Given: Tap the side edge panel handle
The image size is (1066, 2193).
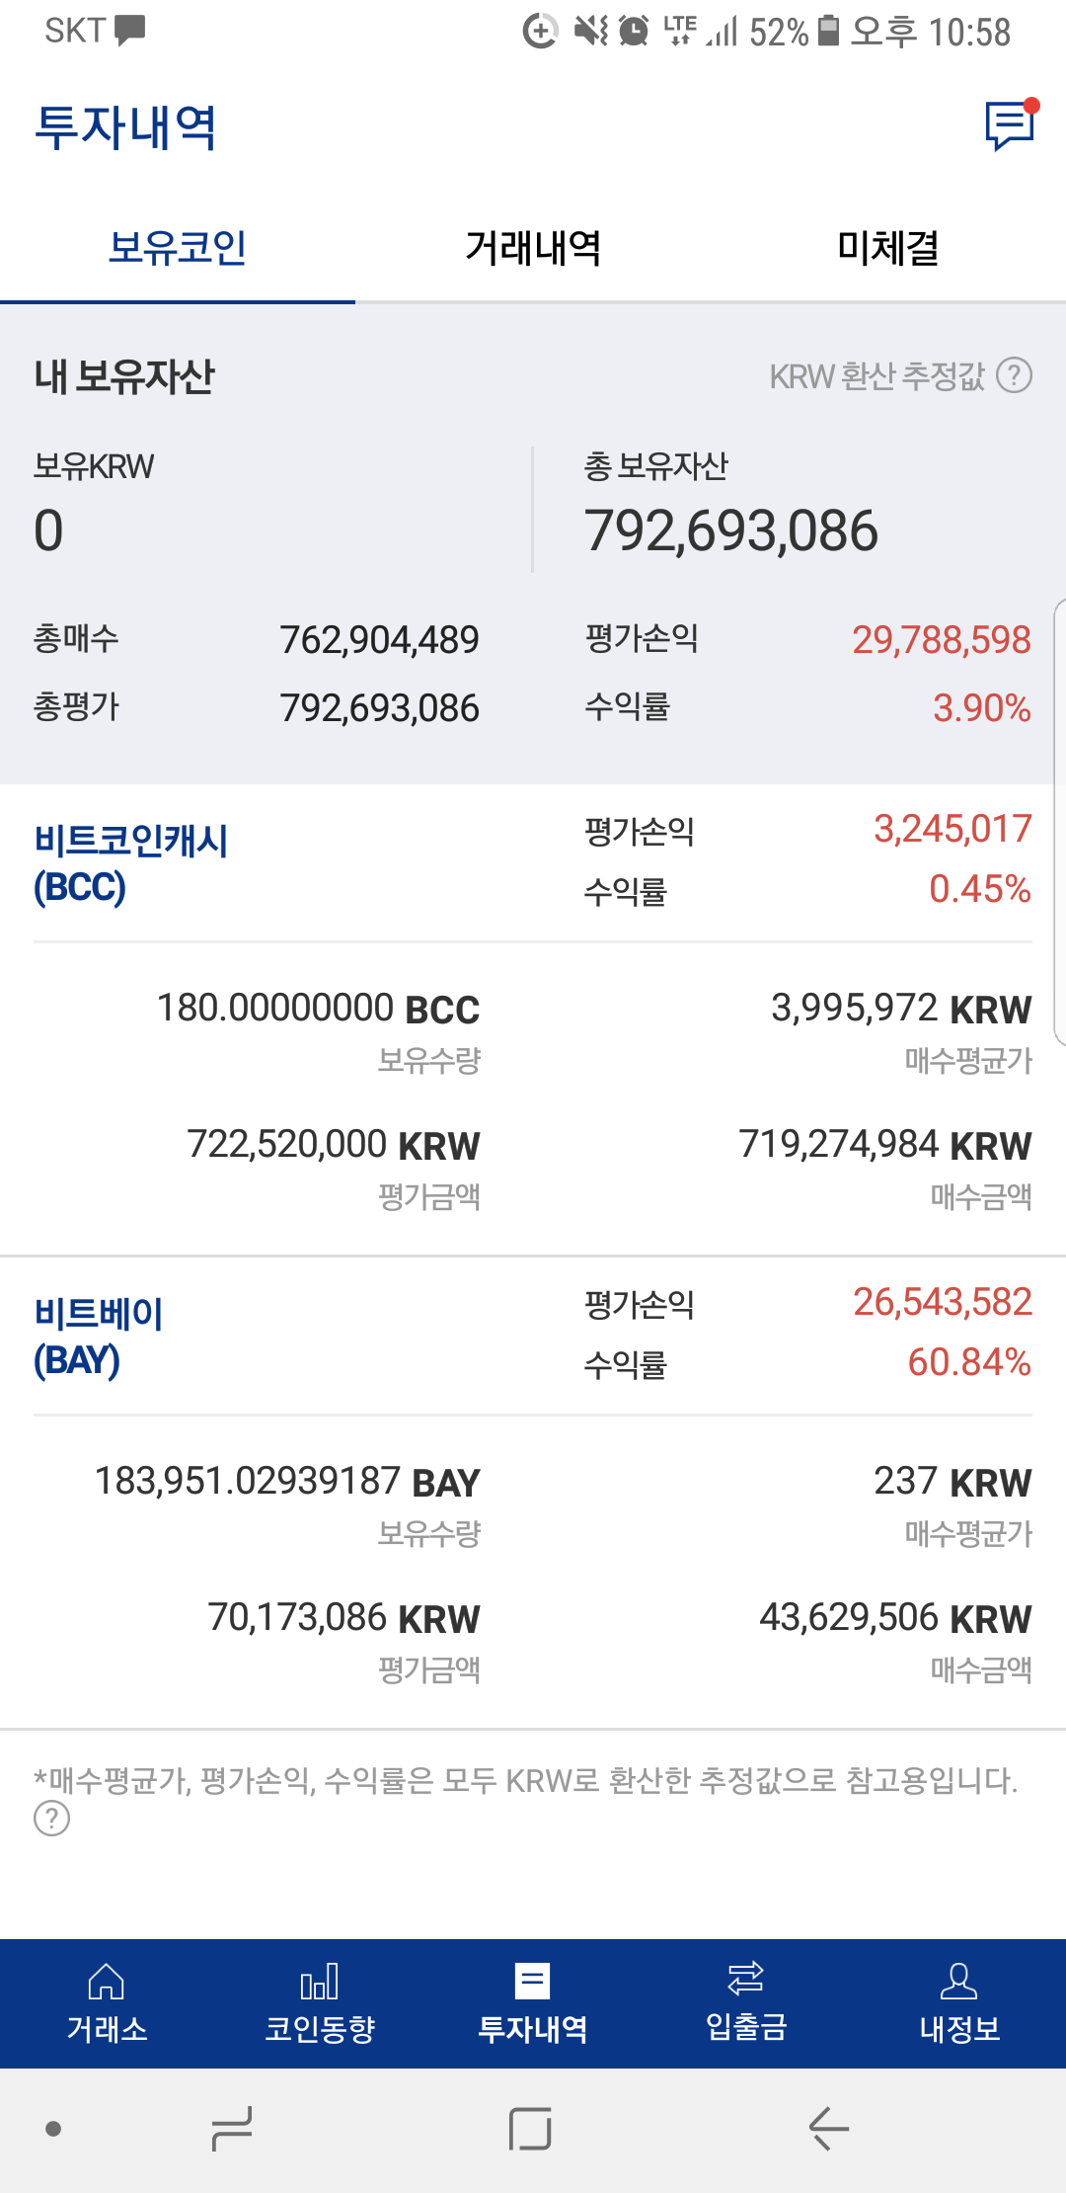Looking at the screenshot, I should tap(1058, 820).
